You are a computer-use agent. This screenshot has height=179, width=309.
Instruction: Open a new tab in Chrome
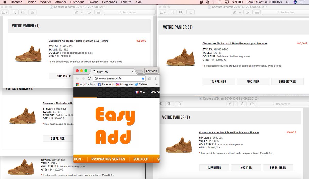pyautogui.click(x=140, y=72)
